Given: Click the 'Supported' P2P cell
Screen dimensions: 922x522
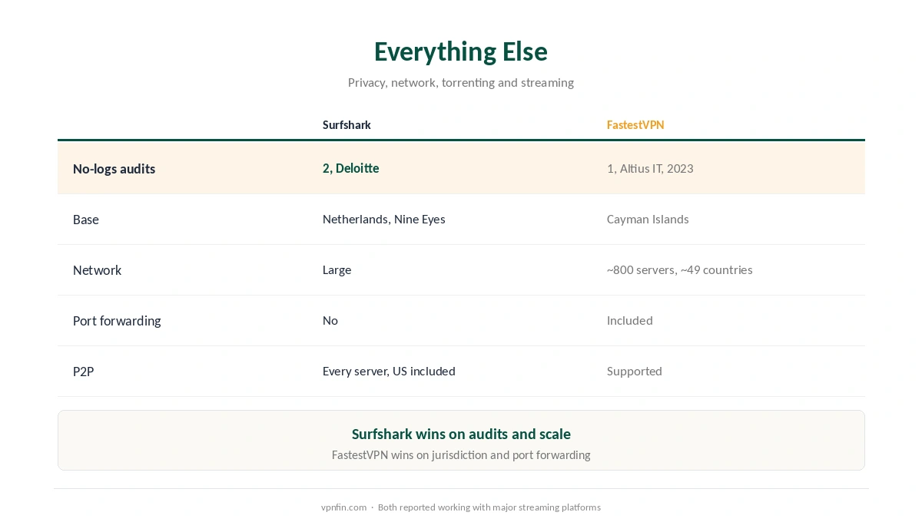Looking at the screenshot, I should pos(634,371).
